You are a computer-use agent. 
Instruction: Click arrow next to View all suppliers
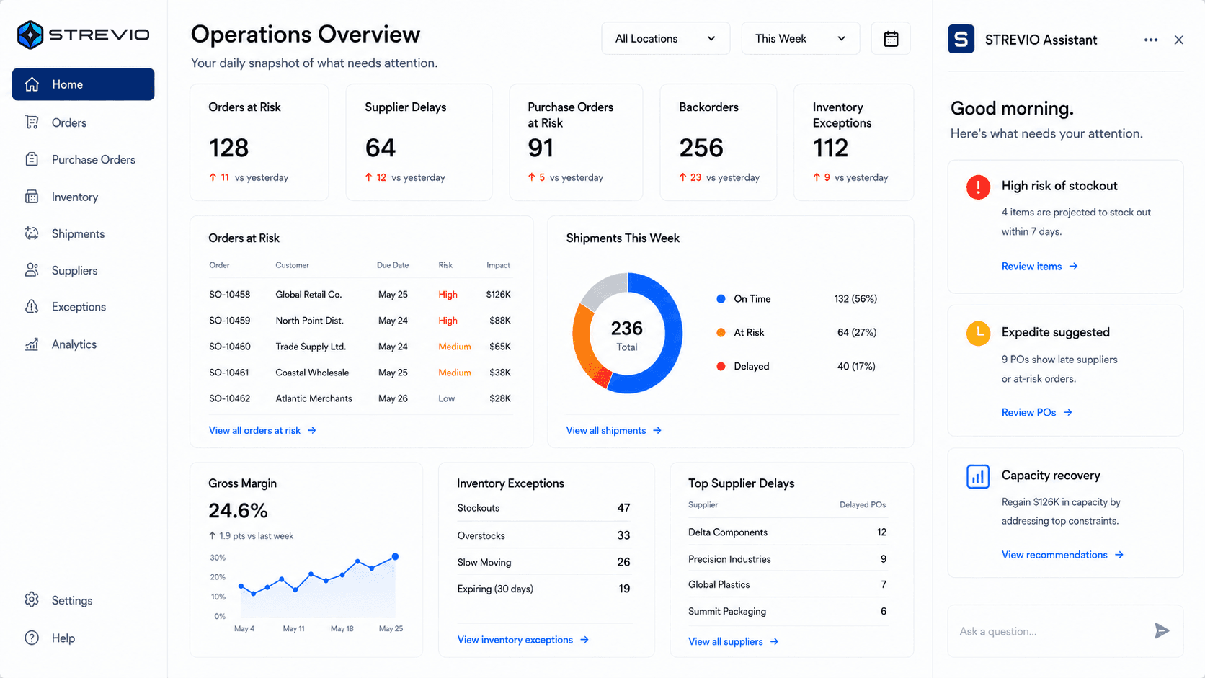[774, 641]
